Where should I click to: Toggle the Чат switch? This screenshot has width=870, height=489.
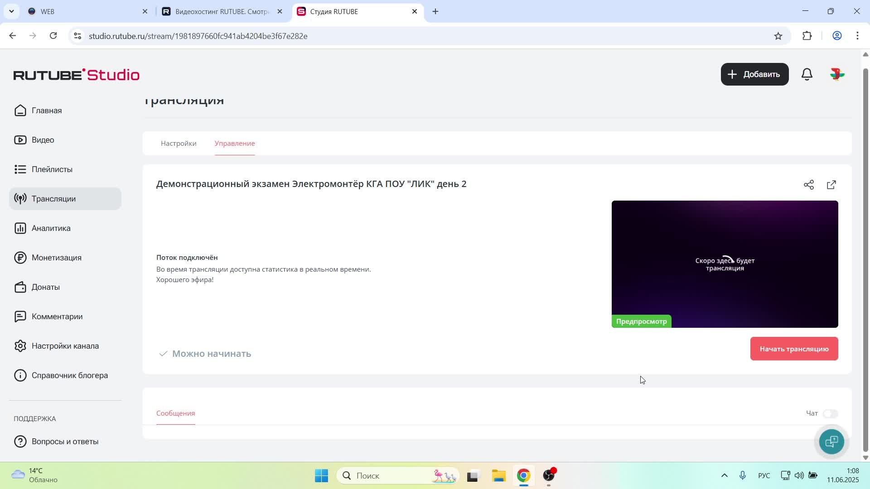pyautogui.click(x=831, y=413)
